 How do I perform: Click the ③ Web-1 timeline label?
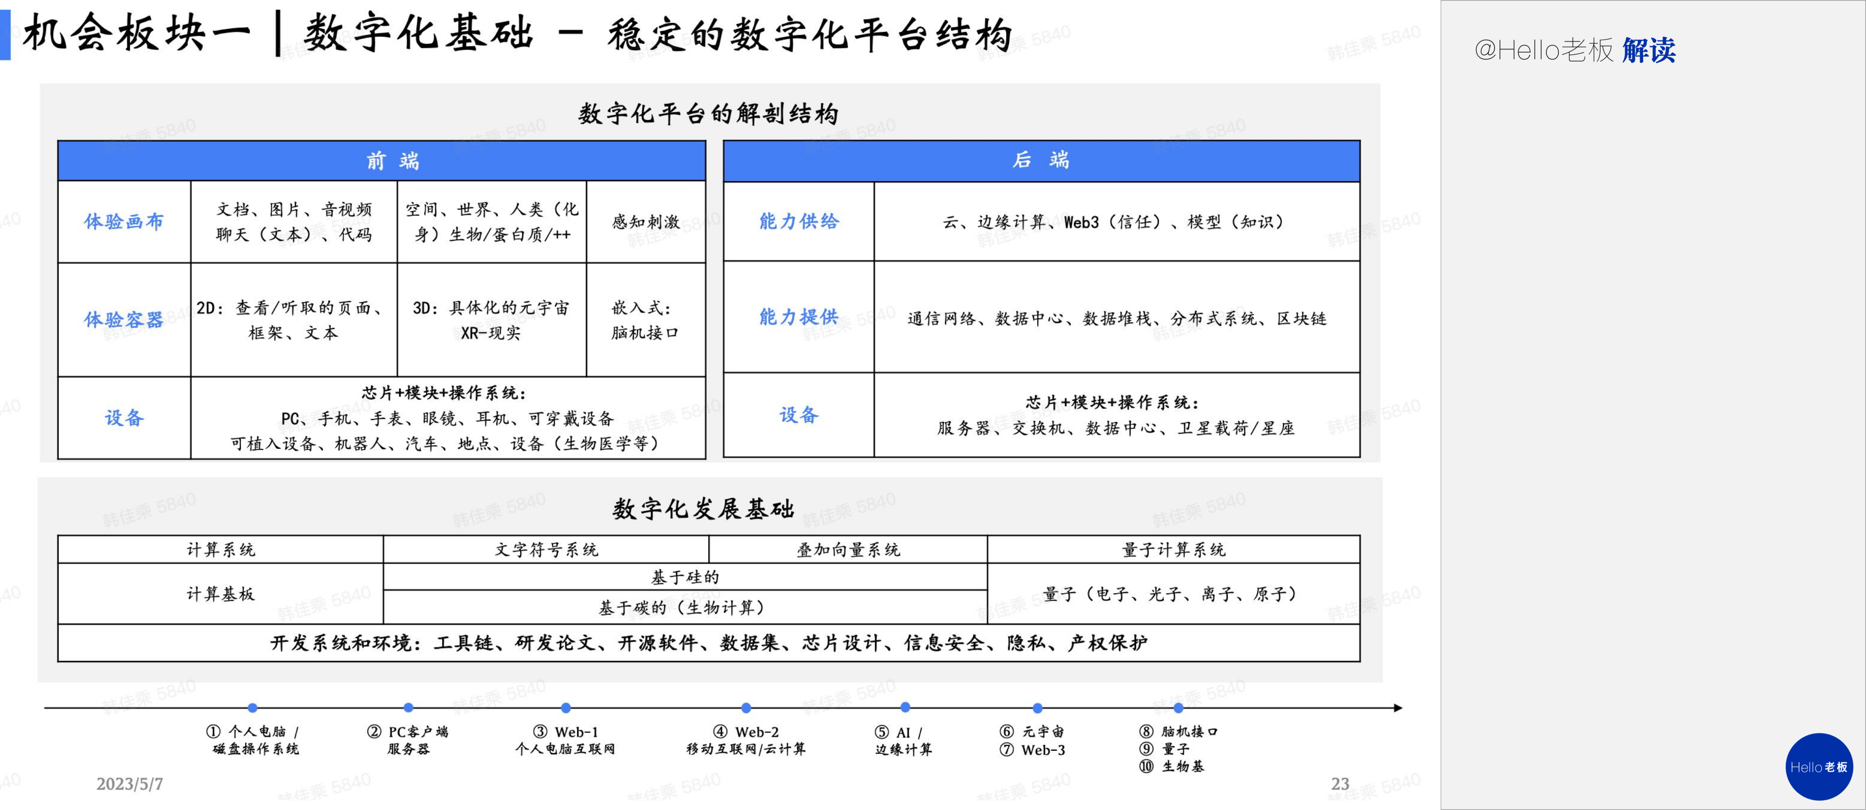click(565, 740)
